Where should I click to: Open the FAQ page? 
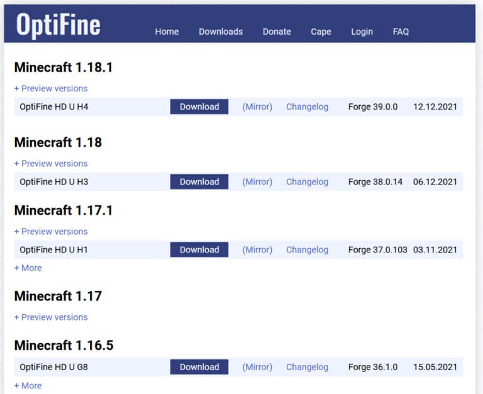pos(401,31)
